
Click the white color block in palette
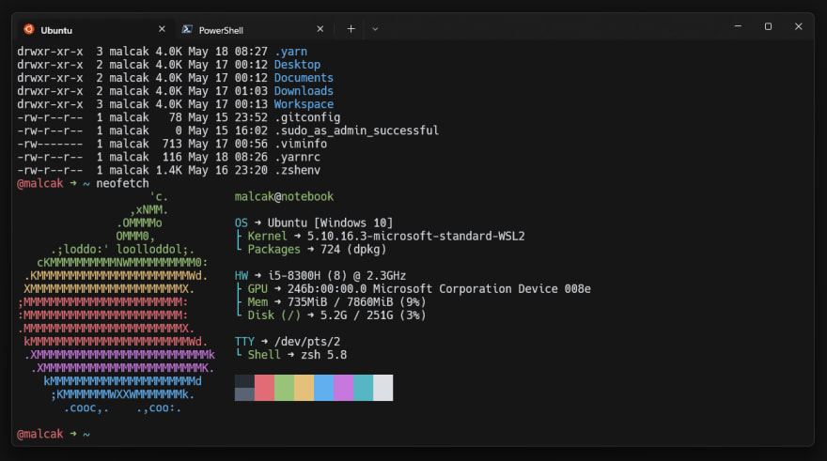coord(382,388)
